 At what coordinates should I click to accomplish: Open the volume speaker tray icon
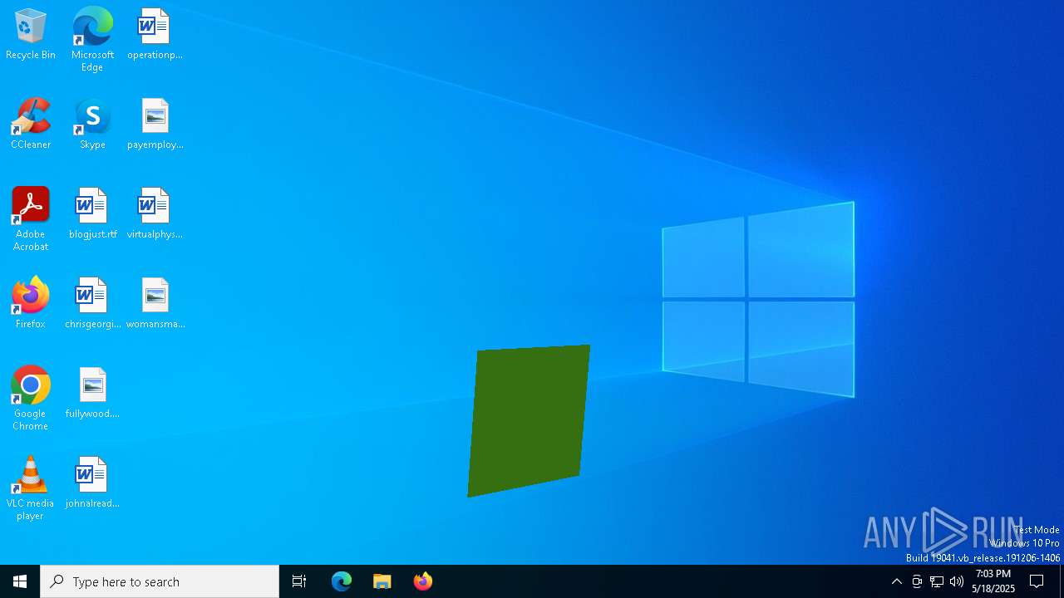(957, 581)
